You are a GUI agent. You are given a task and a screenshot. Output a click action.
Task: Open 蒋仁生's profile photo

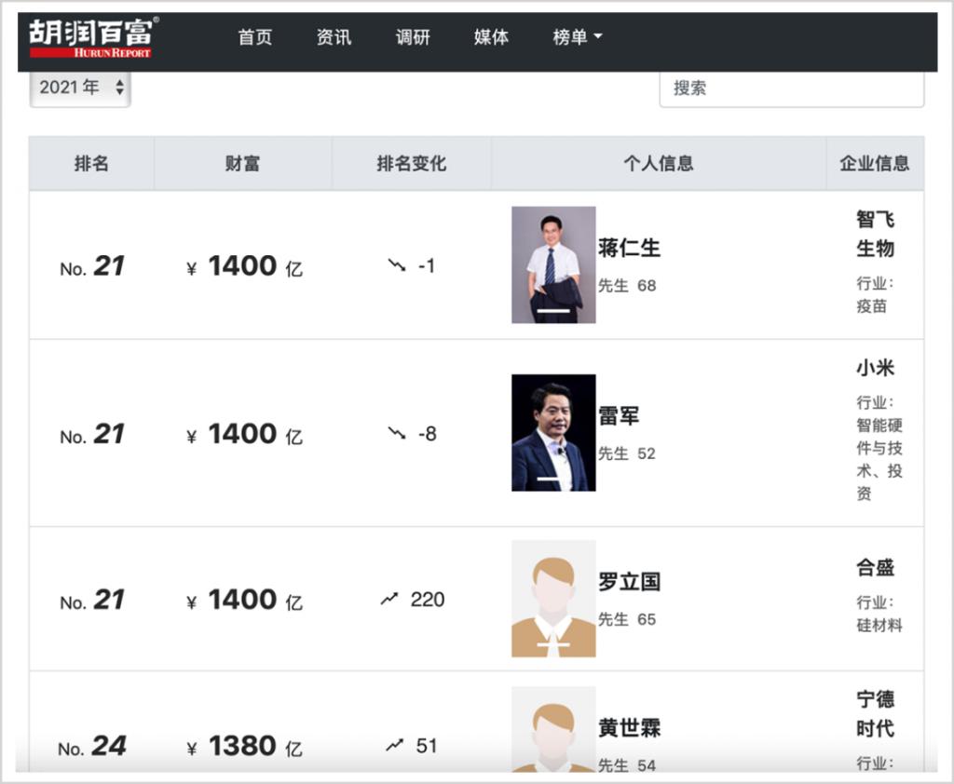point(553,264)
